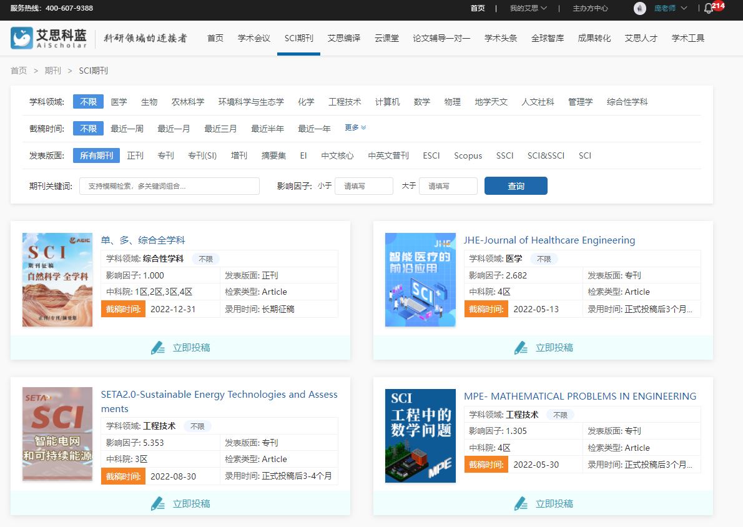
Task: Click the 影响因子 大于 input field
Action: (x=448, y=186)
